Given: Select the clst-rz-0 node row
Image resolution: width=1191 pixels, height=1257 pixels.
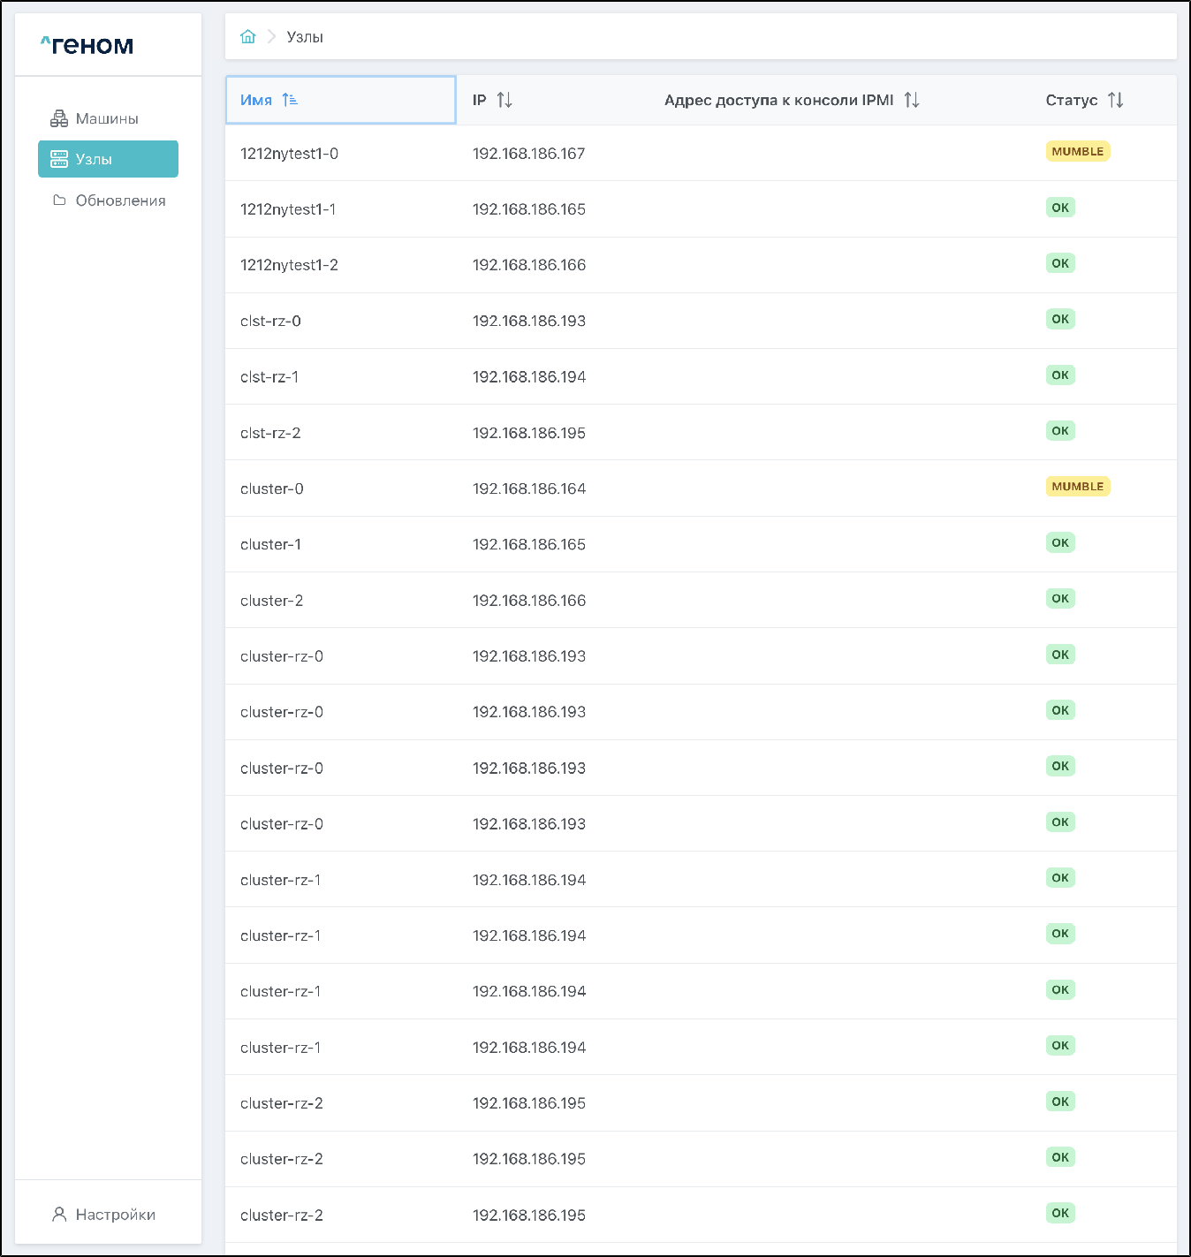Looking at the screenshot, I should point(270,321).
